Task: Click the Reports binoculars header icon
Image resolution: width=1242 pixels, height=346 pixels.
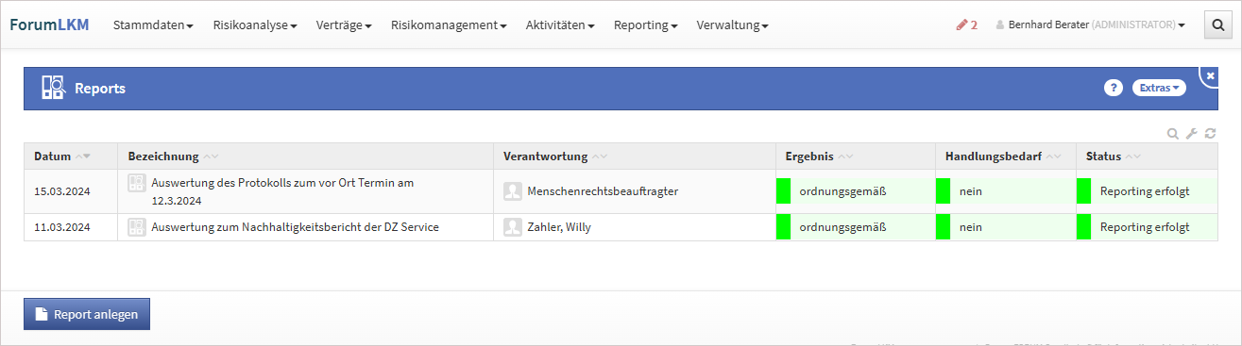Action: pyautogui.click(x=52, y=88)
